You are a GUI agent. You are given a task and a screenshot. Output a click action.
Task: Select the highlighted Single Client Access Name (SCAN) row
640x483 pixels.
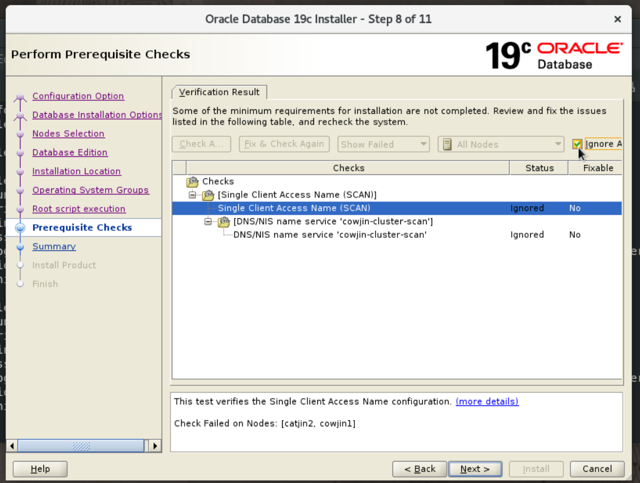(397, 208)
